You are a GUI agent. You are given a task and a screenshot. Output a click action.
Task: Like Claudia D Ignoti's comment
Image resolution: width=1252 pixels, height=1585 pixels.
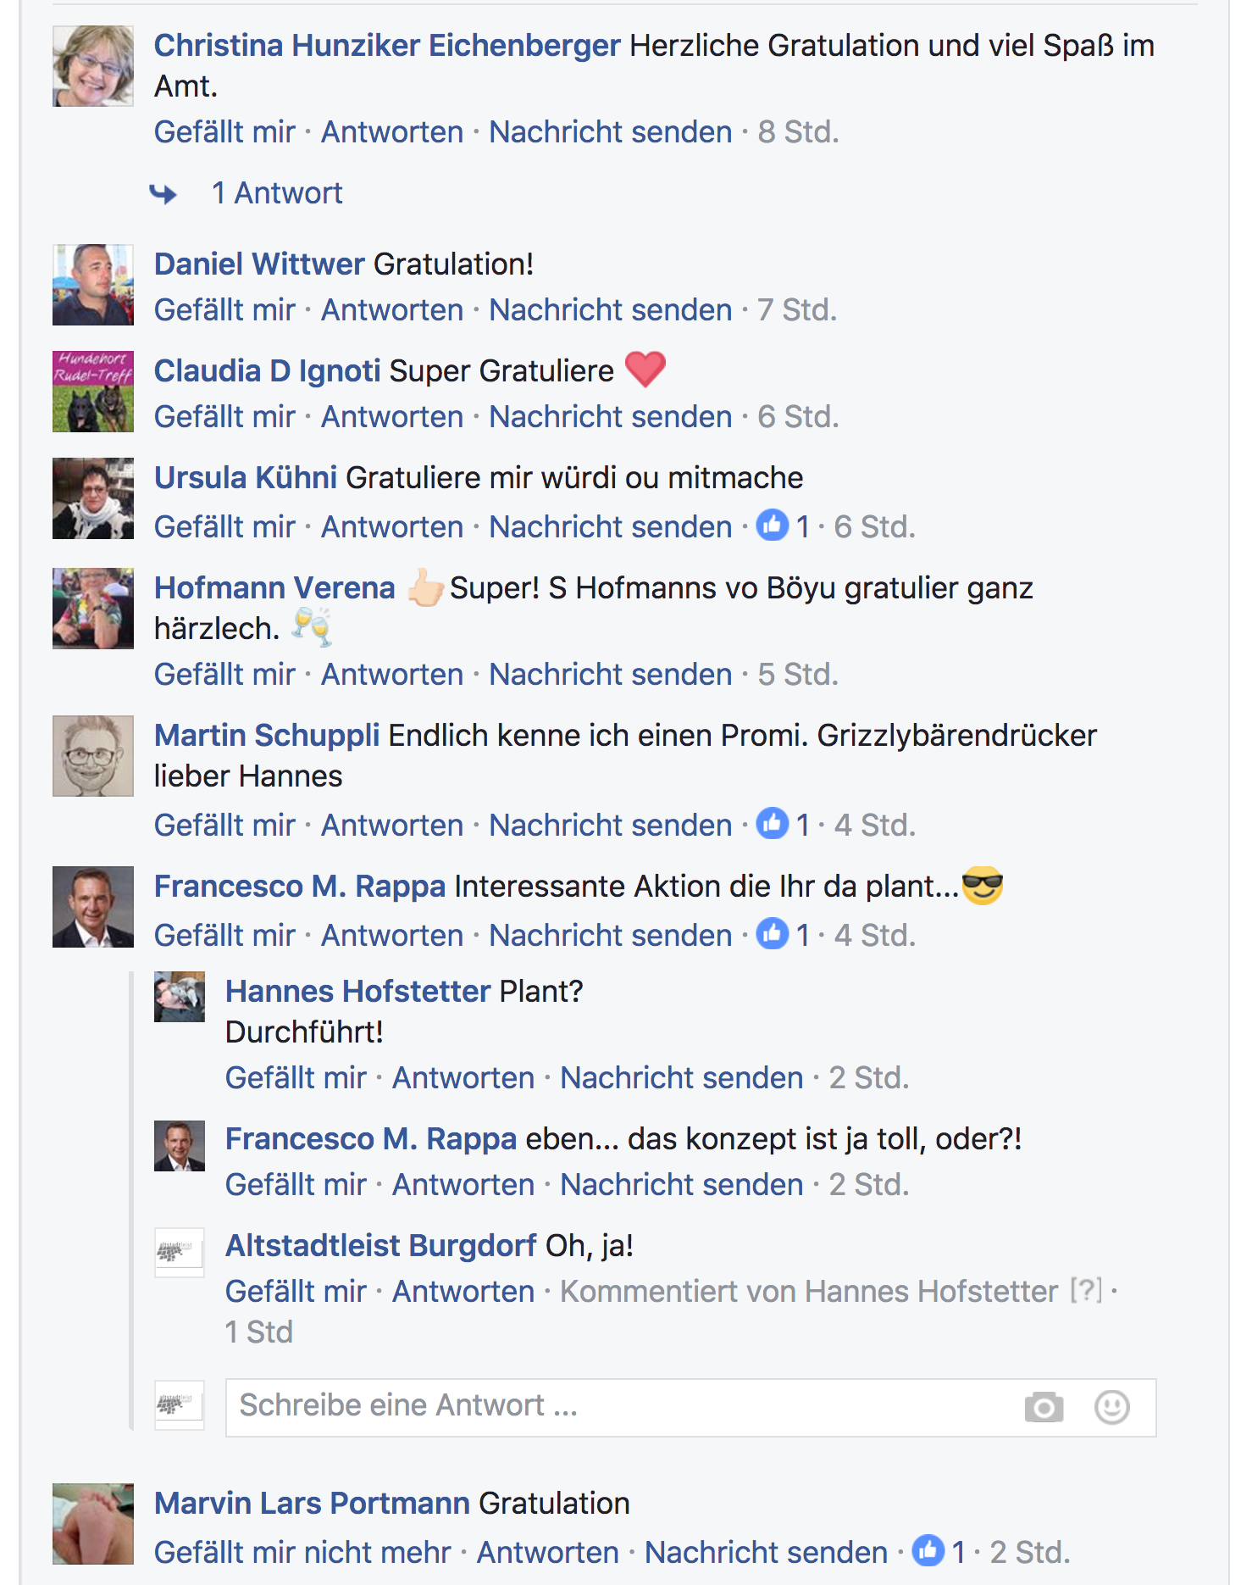224,417
